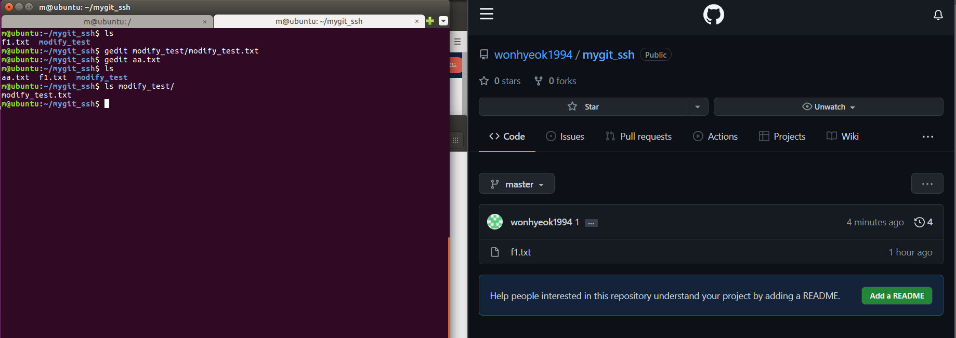Viewport: 956px width, 338px height.
Task: Expand the commit message ellipsis
Action: 591,223
